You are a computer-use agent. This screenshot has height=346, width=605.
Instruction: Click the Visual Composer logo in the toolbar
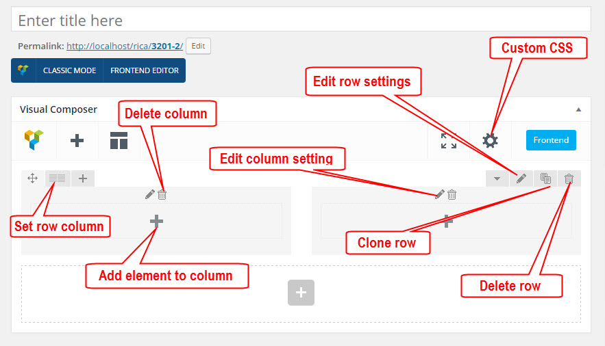pyautogui.click(x=34, y=139)
